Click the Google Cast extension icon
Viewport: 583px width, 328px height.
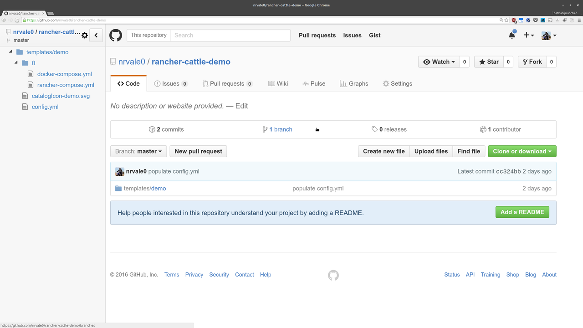tap(550, 20)
